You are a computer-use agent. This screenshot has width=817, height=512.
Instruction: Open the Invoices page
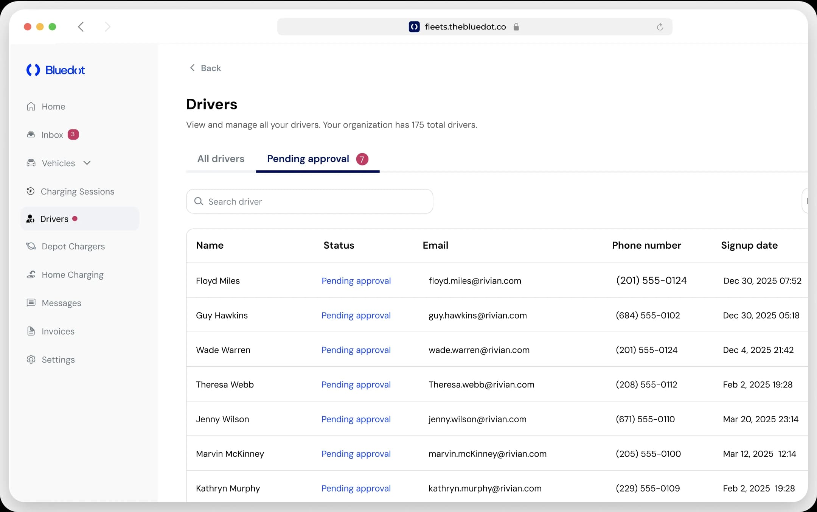coord(58,331)
